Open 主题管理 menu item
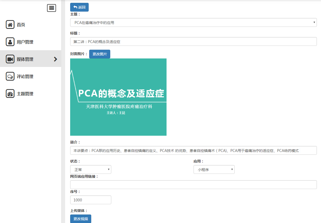 [x=25, y=94]
